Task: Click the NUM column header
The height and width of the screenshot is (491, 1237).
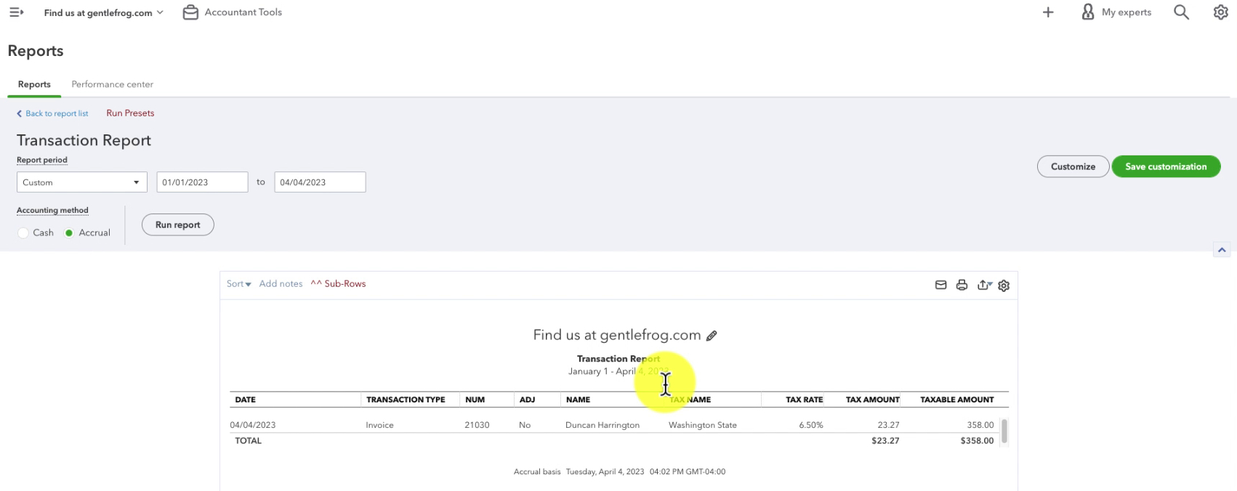Action: (475, 399)
